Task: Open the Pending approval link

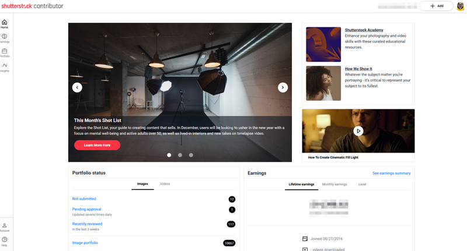Action: (x=86, y=209)
